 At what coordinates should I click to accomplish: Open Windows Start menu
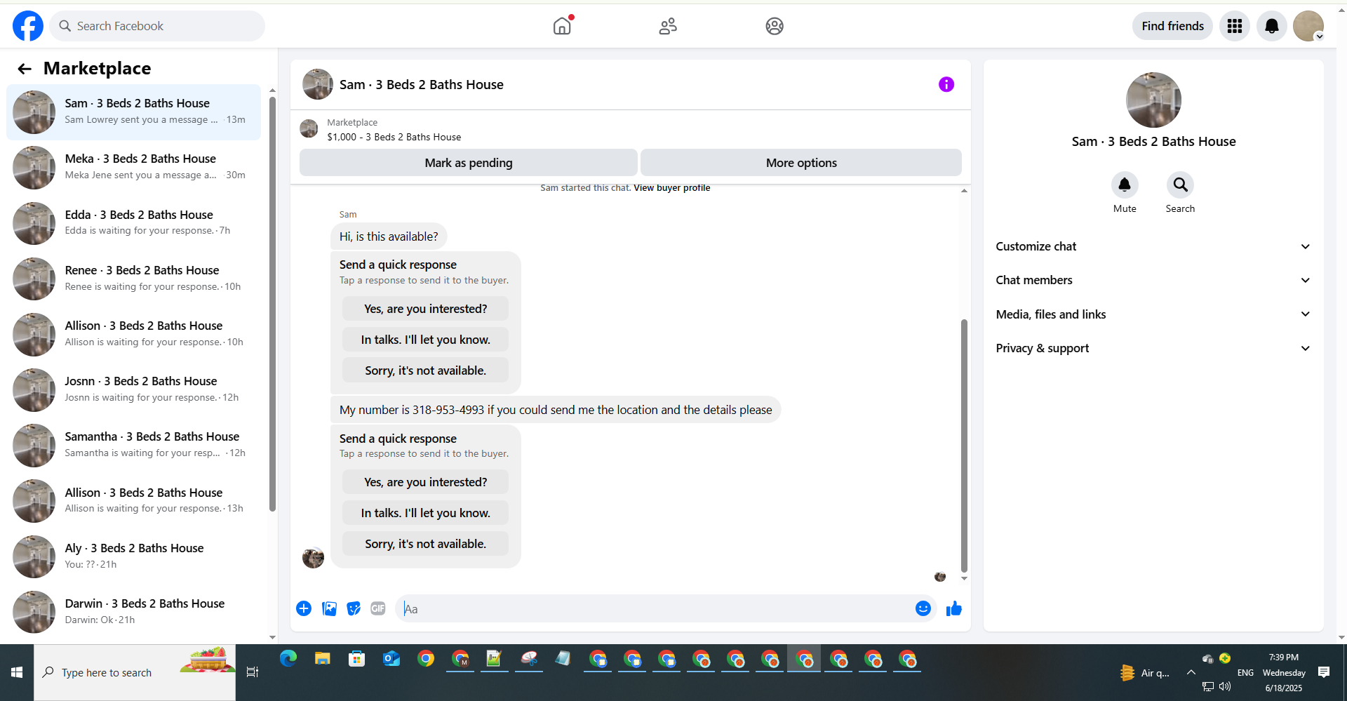coord(17,672)
